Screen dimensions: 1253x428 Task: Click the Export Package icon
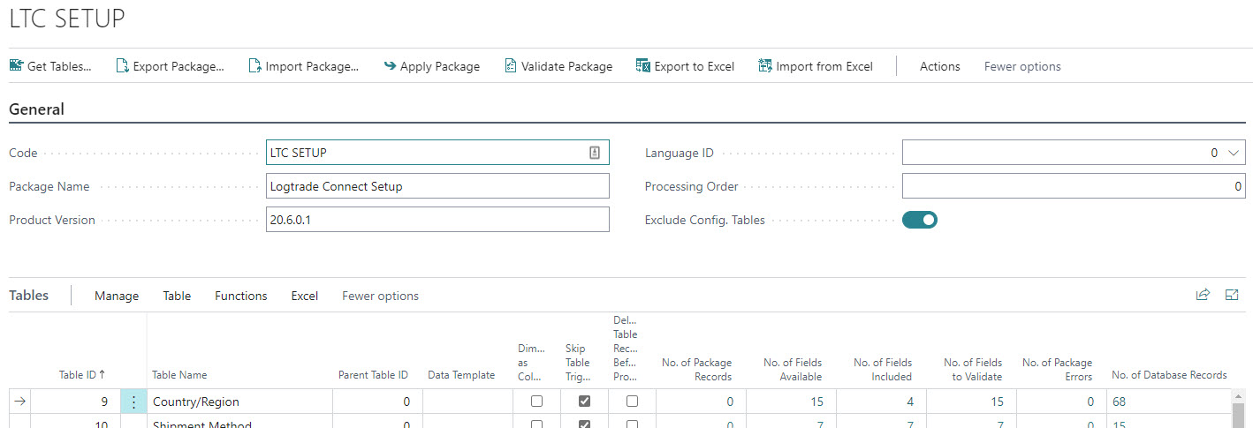[x=123, y=66]
